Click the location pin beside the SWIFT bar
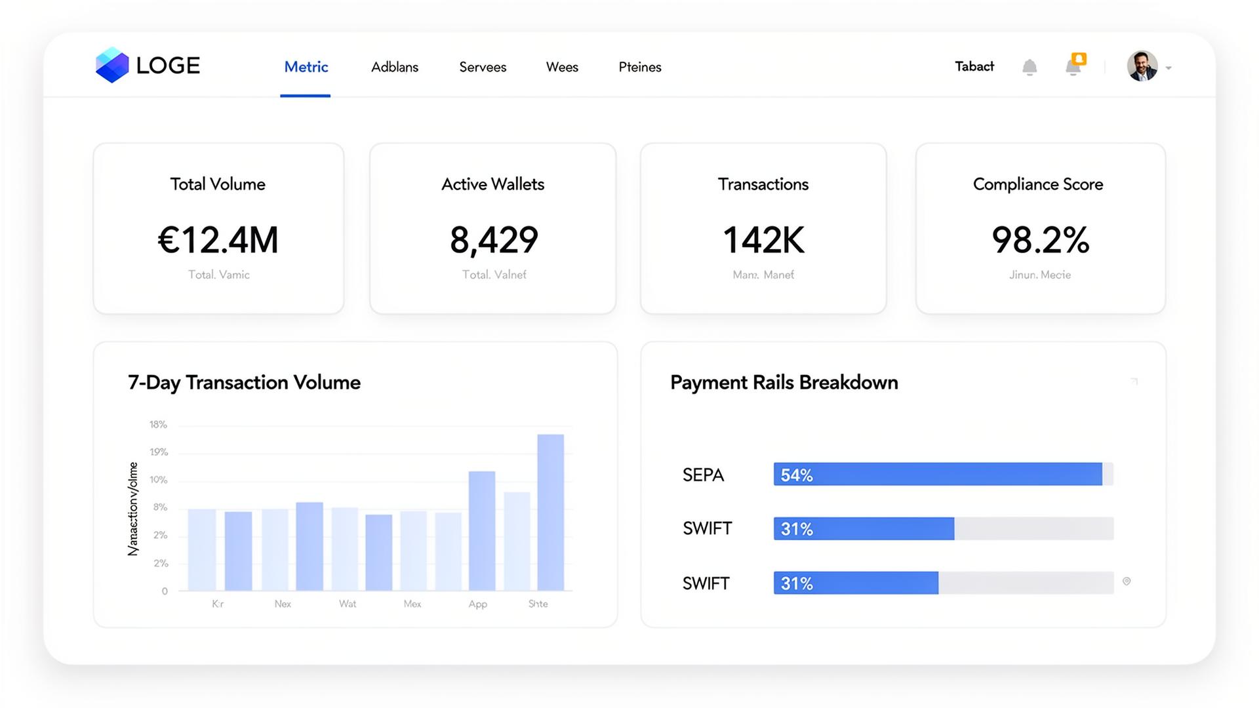Screen dimensions: 1259x708 [x=1128, y=581]
